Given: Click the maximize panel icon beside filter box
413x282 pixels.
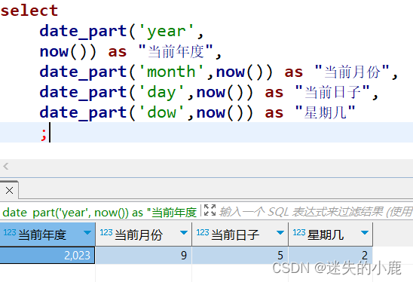Looking at the screenshot, I should [x=210, y=210].
